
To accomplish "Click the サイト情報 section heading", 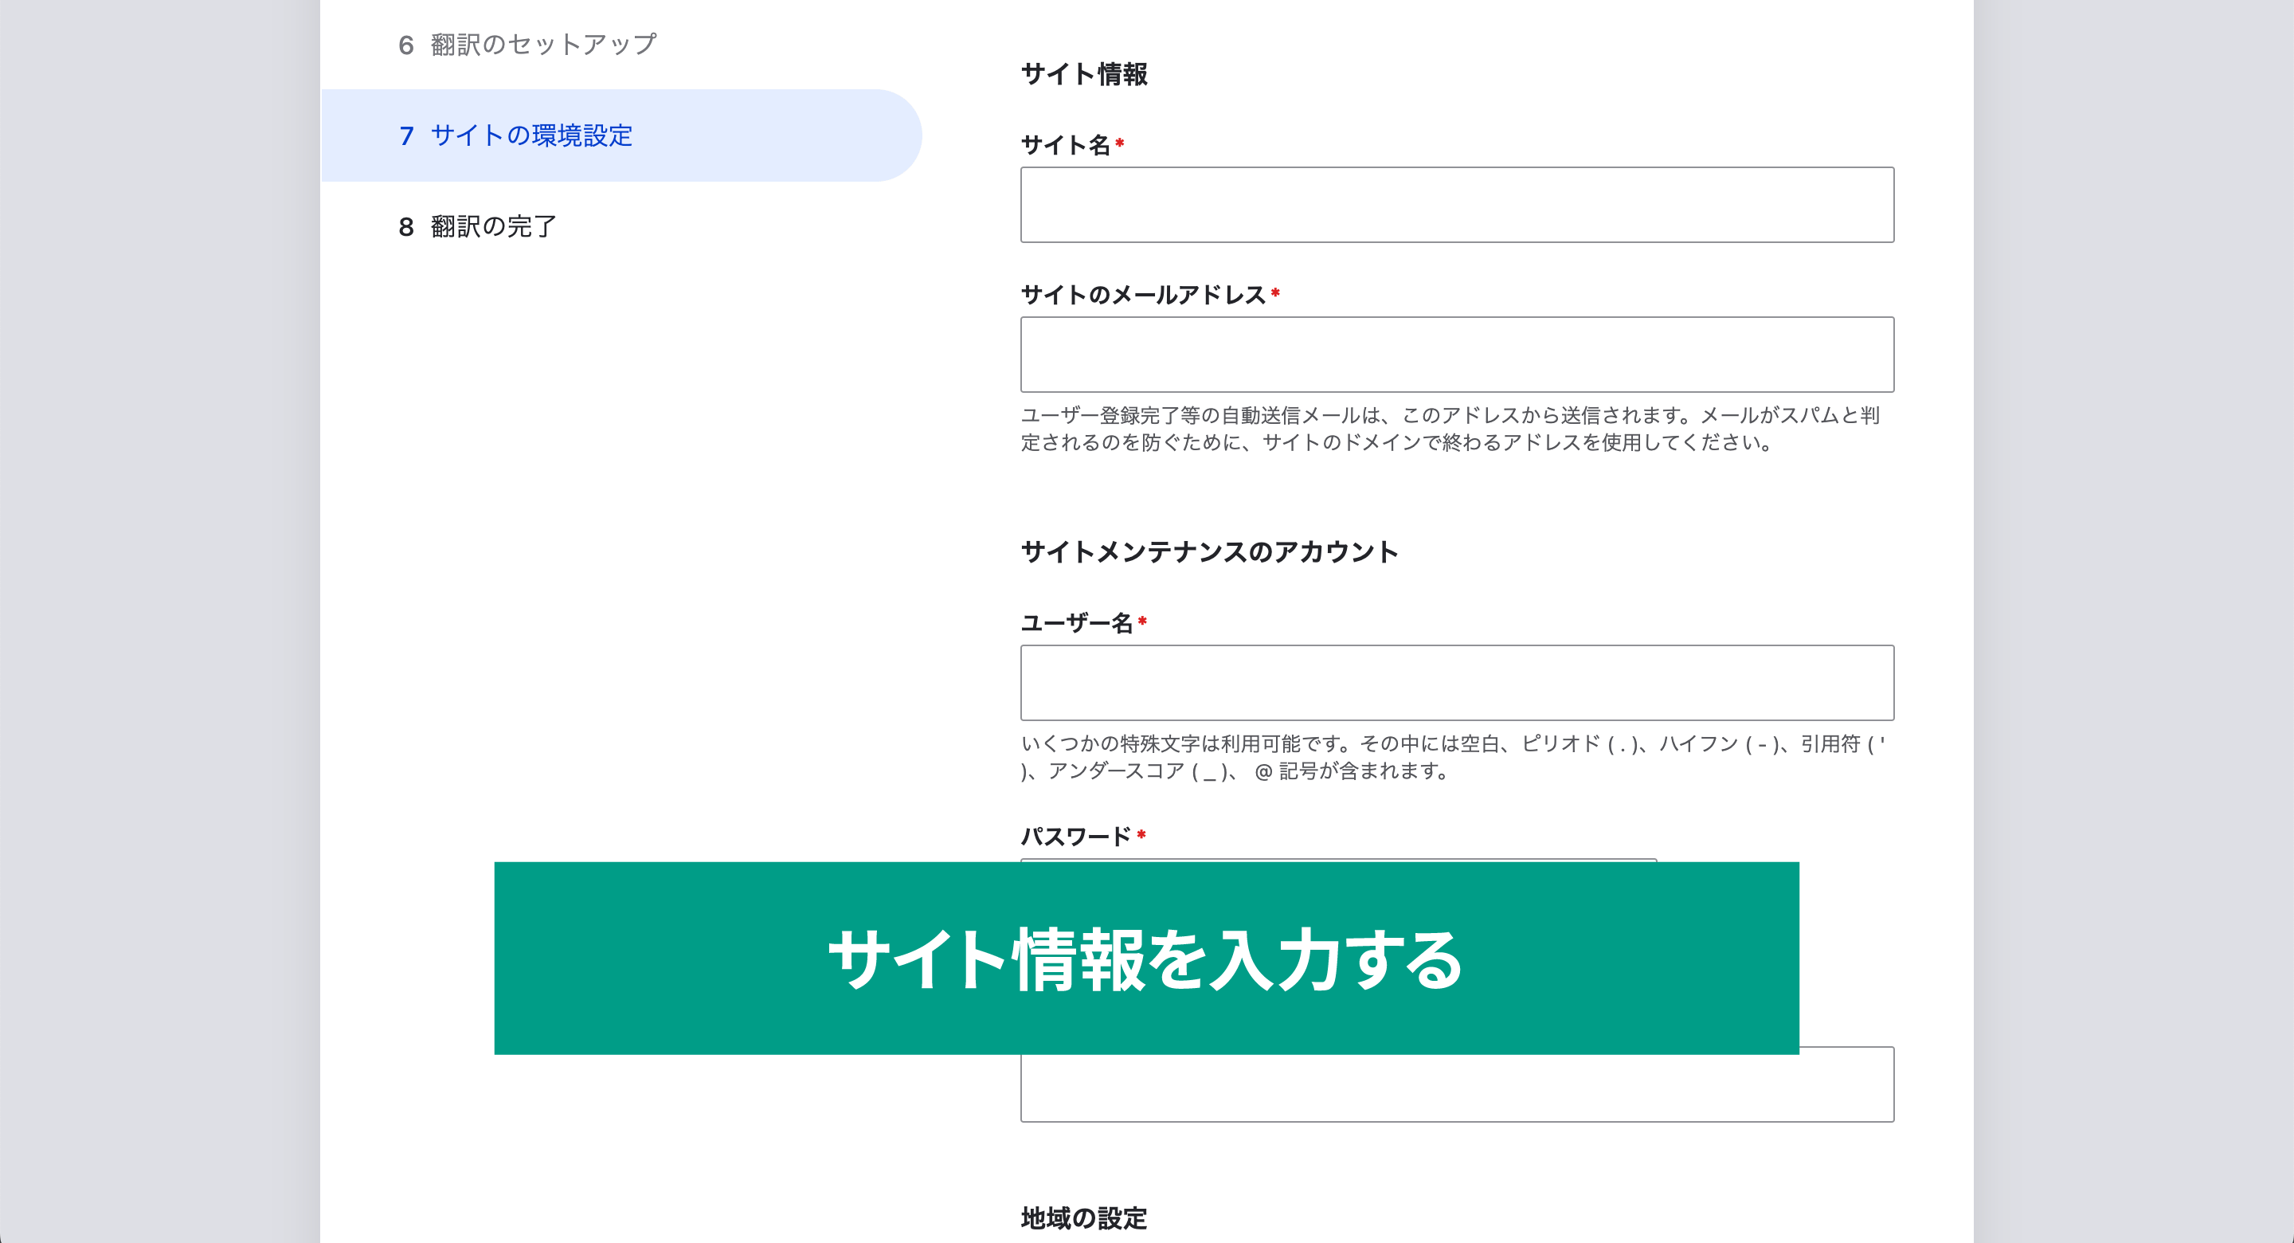I will click(1084, 74).
